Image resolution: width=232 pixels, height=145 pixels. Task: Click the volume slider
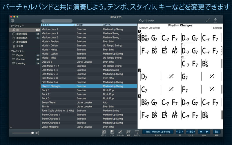(x=23, y=133)
